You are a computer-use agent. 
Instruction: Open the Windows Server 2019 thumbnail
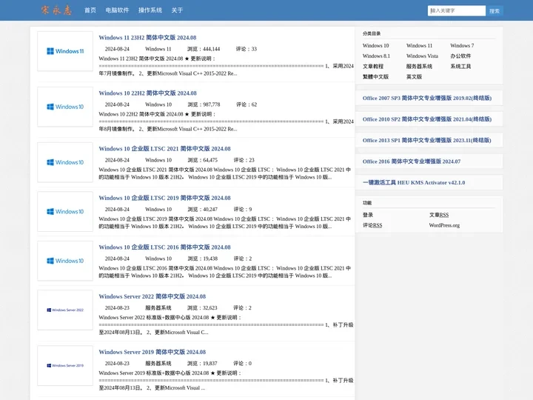(x=65, y=366)
